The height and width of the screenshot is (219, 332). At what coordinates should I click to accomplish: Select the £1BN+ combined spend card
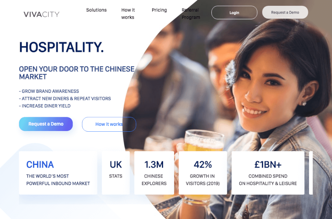click(268, 173)
